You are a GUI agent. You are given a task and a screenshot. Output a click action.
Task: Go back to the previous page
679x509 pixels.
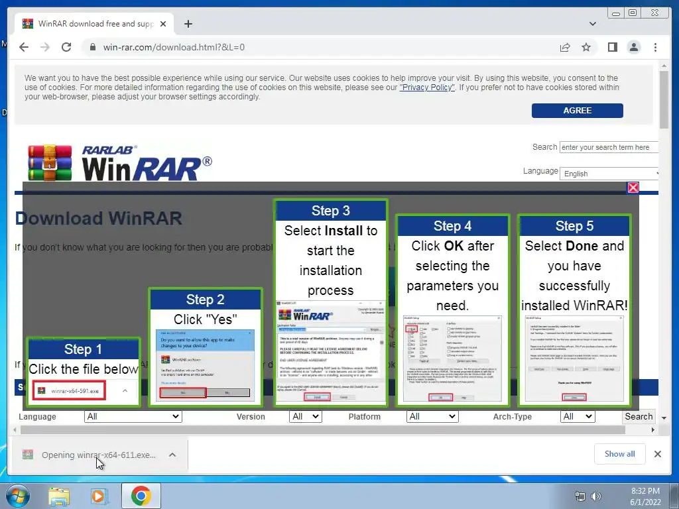24,47
